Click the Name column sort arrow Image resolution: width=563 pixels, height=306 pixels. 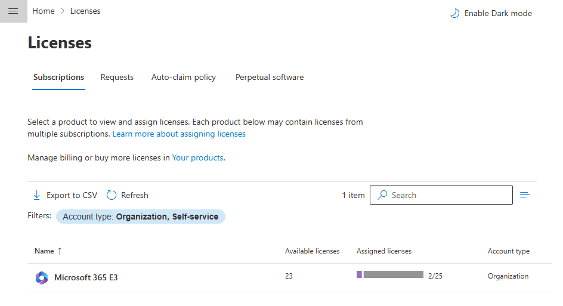[x=60, y=251]
